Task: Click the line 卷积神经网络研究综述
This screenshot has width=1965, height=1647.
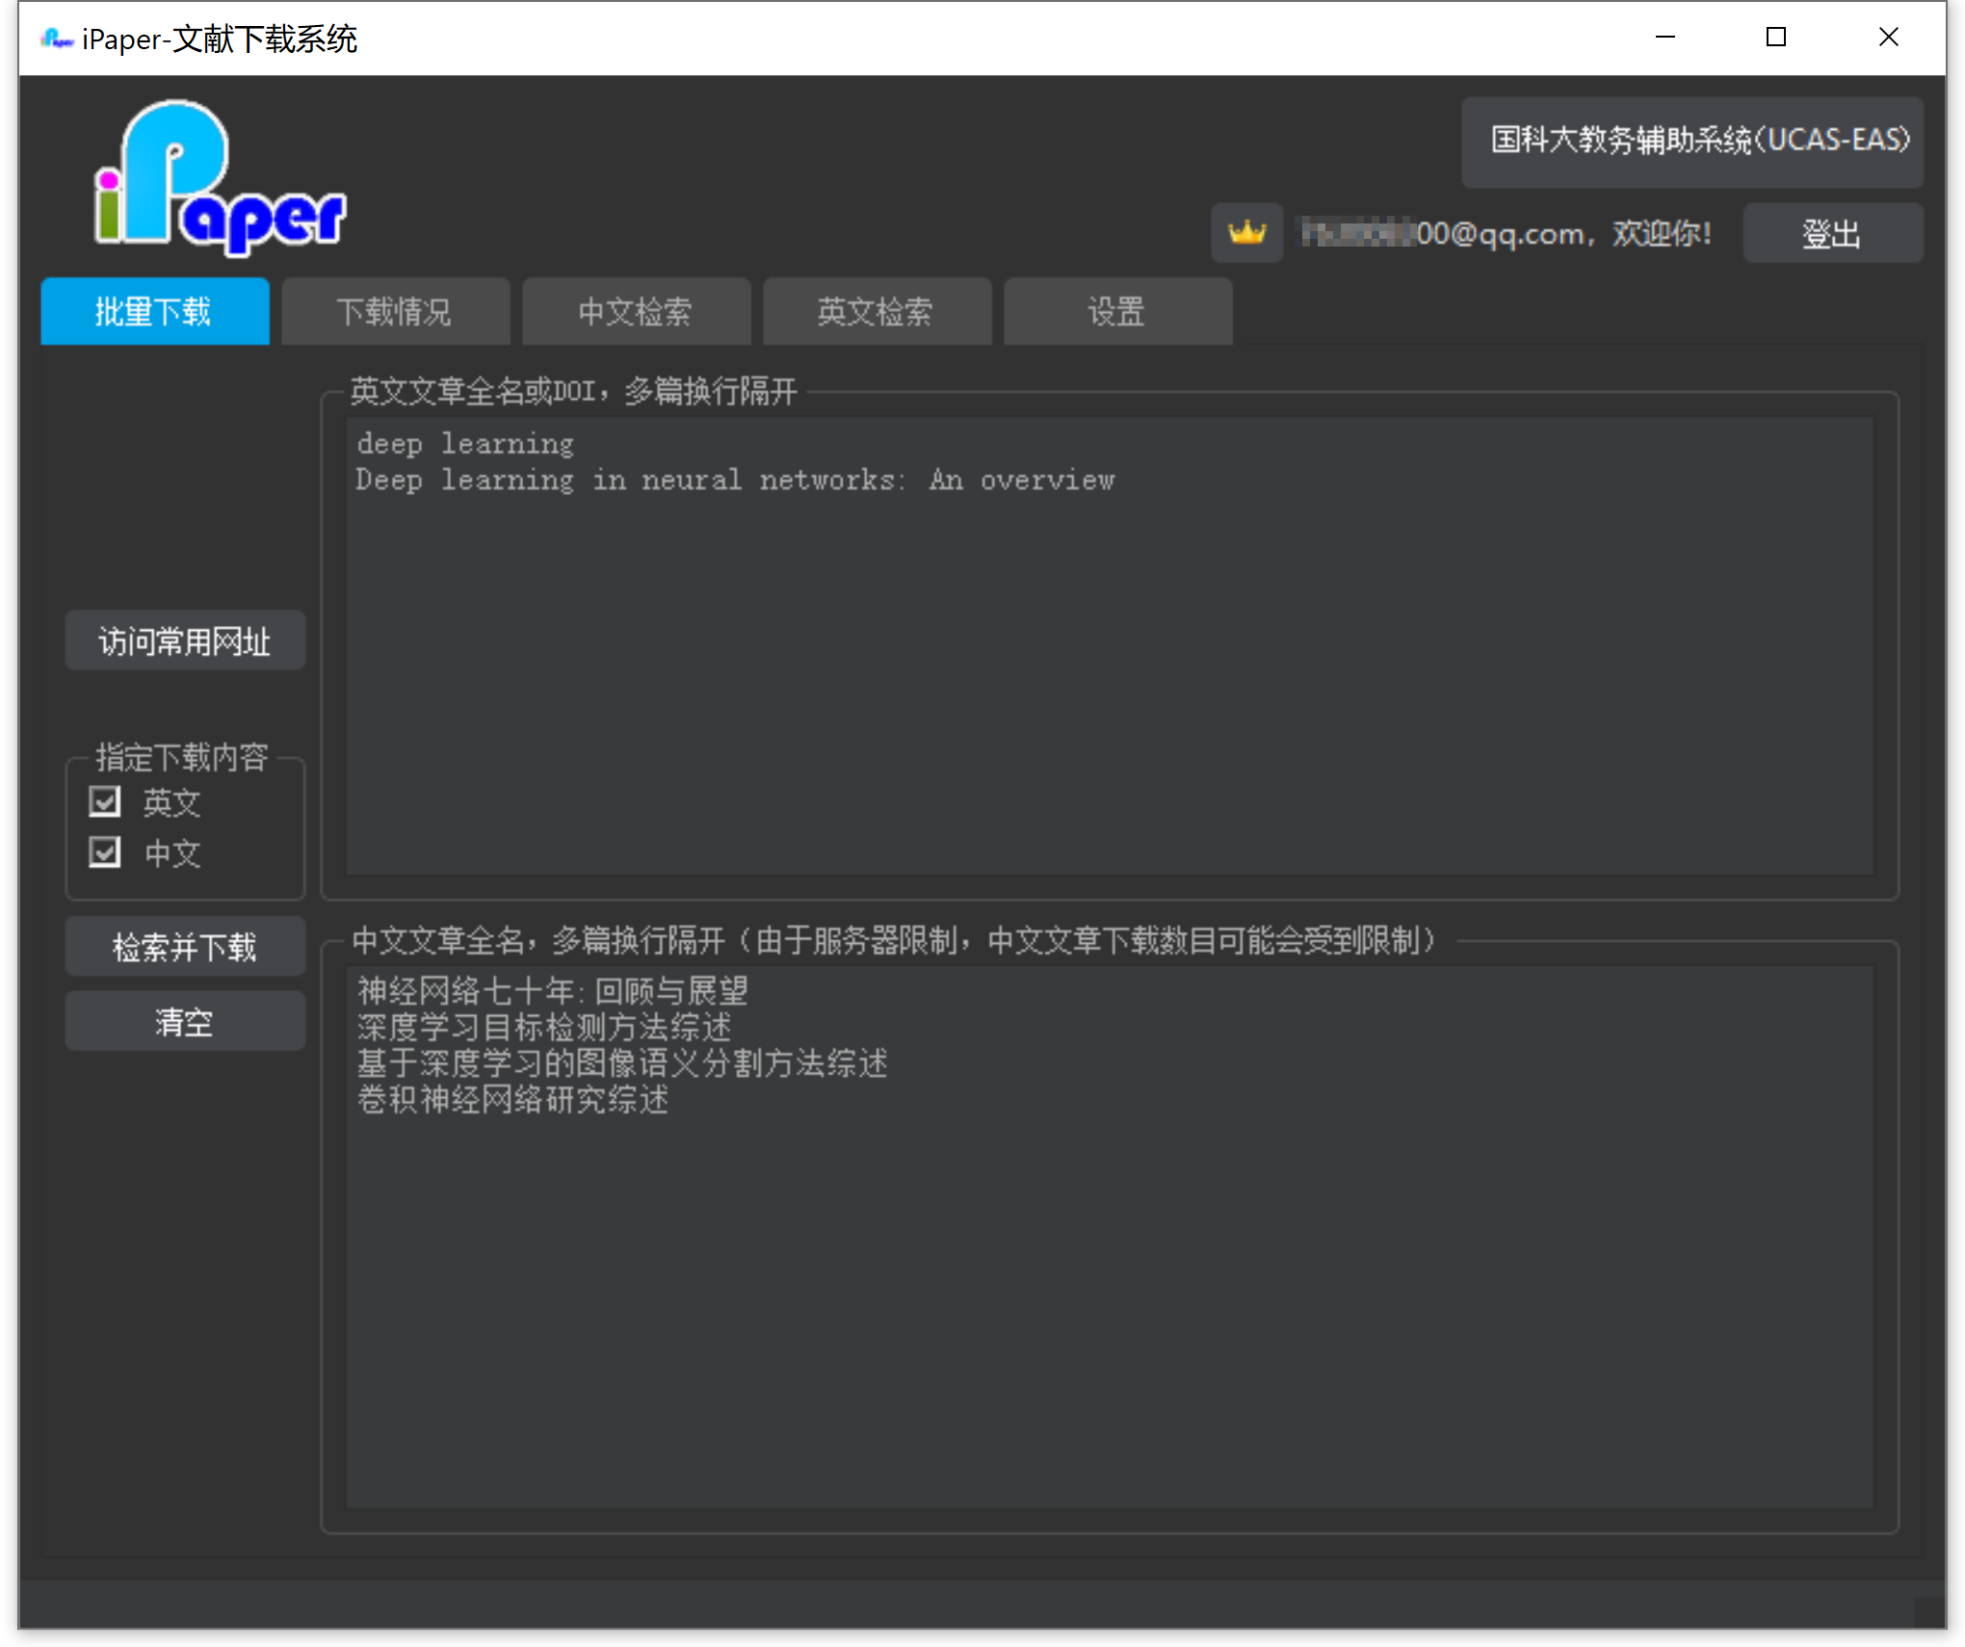Action: point(512,1100)
